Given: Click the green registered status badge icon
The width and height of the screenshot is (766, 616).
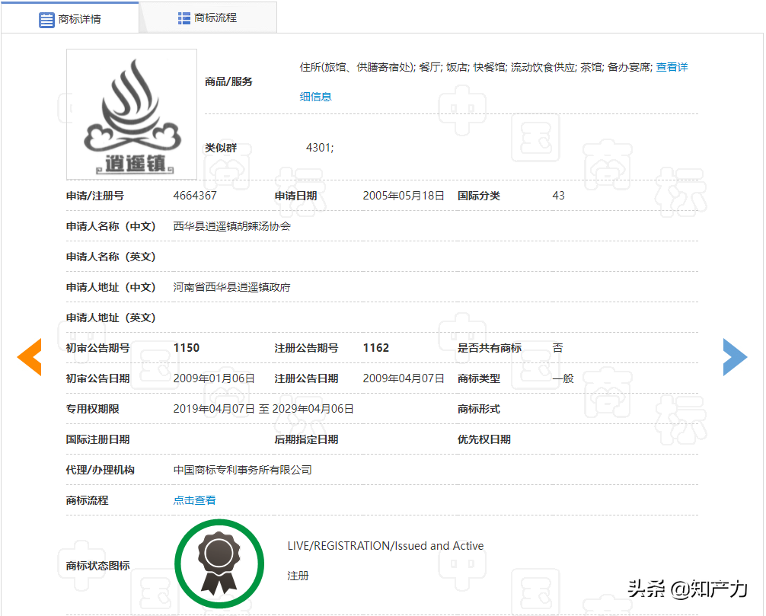Looking at the screenshot, I should point(219,563).
